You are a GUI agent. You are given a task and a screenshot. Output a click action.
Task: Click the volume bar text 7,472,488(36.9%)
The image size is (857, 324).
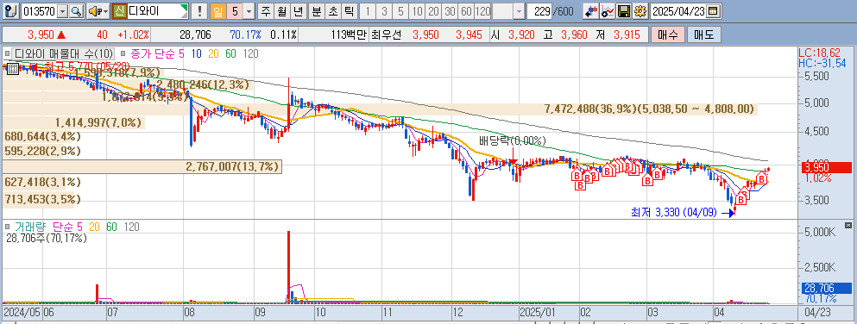pyautogui.click(x=591, y=109)
